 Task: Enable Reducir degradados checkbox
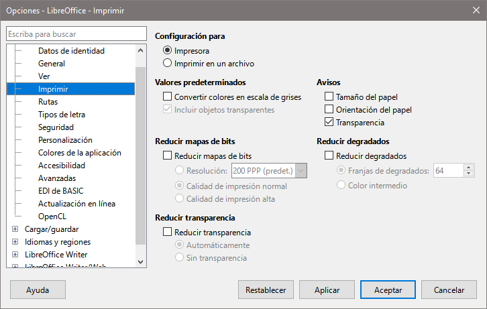[x=329, y=156]
